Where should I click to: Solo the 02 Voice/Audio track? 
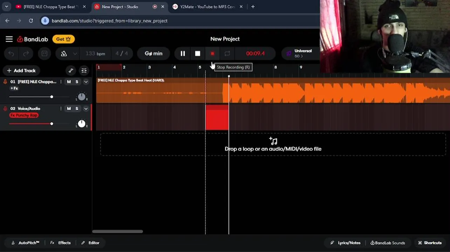[77, 108]
